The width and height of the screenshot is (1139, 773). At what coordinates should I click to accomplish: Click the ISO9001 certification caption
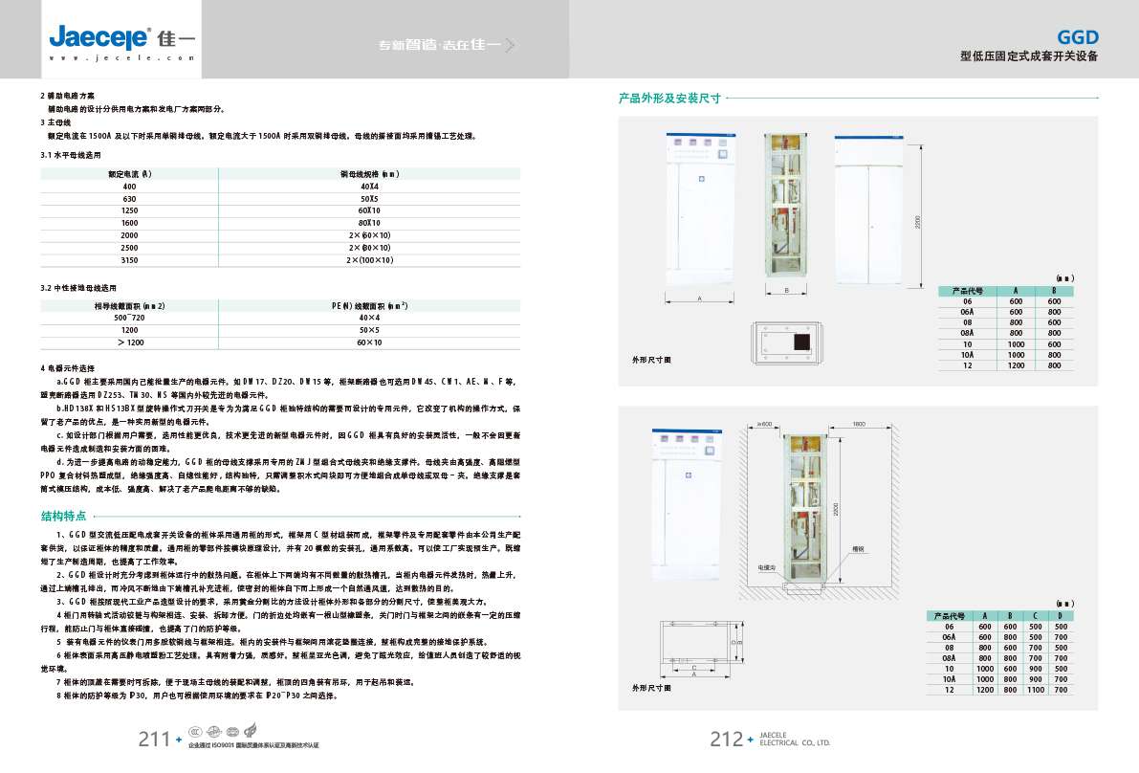pos(253,745)
